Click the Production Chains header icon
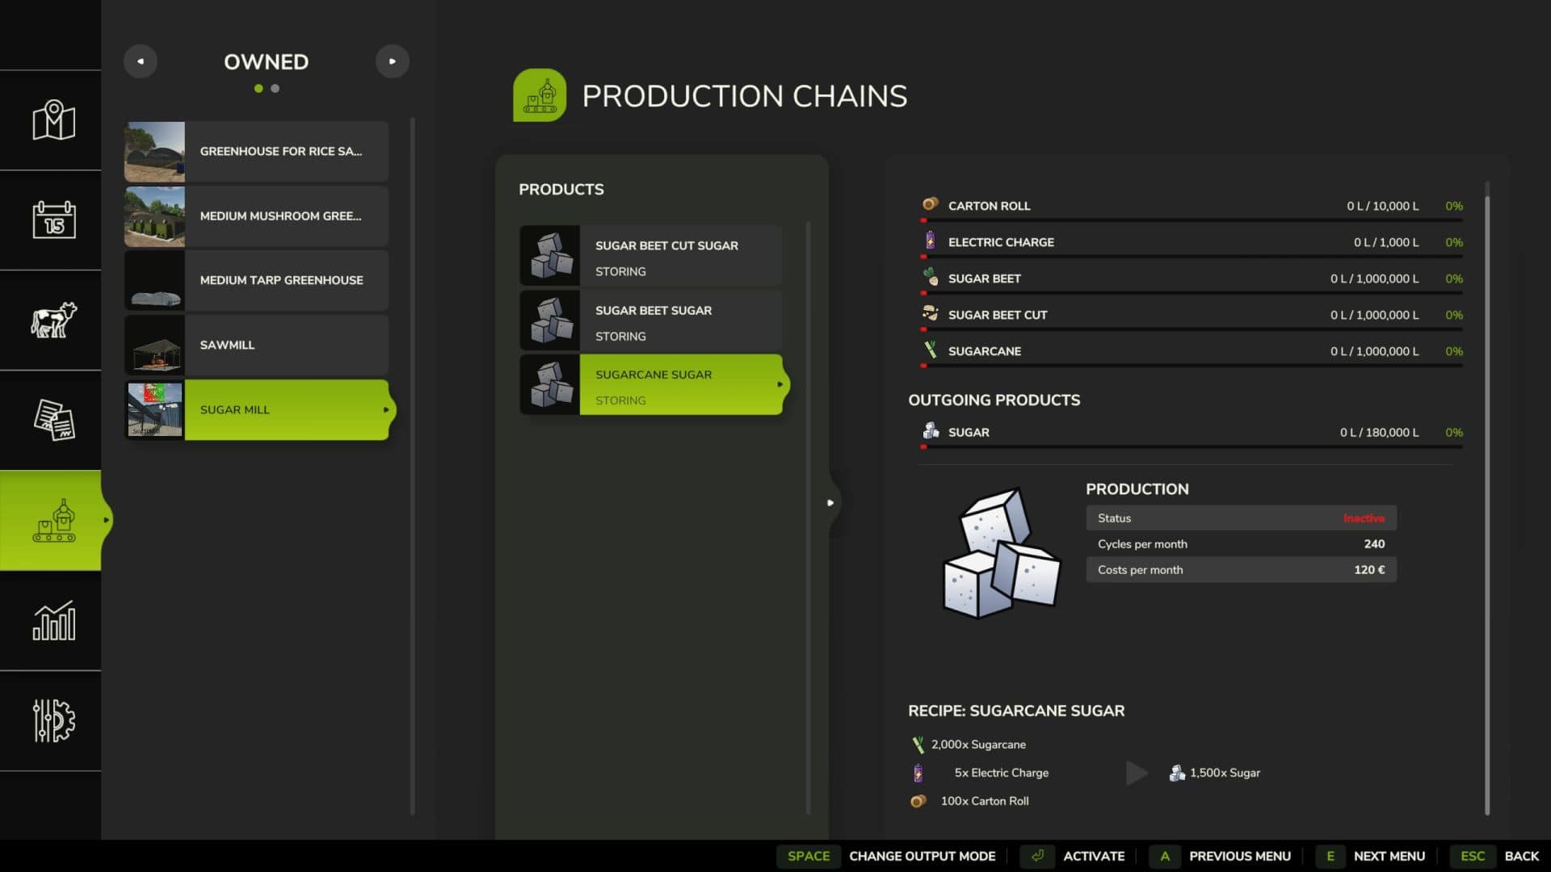Viewport: 1551px width, 872px height. coord(539,95)
